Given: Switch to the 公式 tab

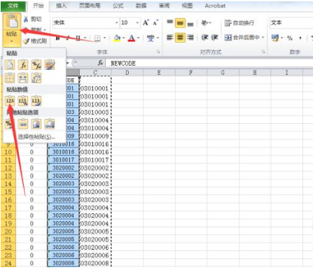Looking at the screenshot, I should [118, 6].
